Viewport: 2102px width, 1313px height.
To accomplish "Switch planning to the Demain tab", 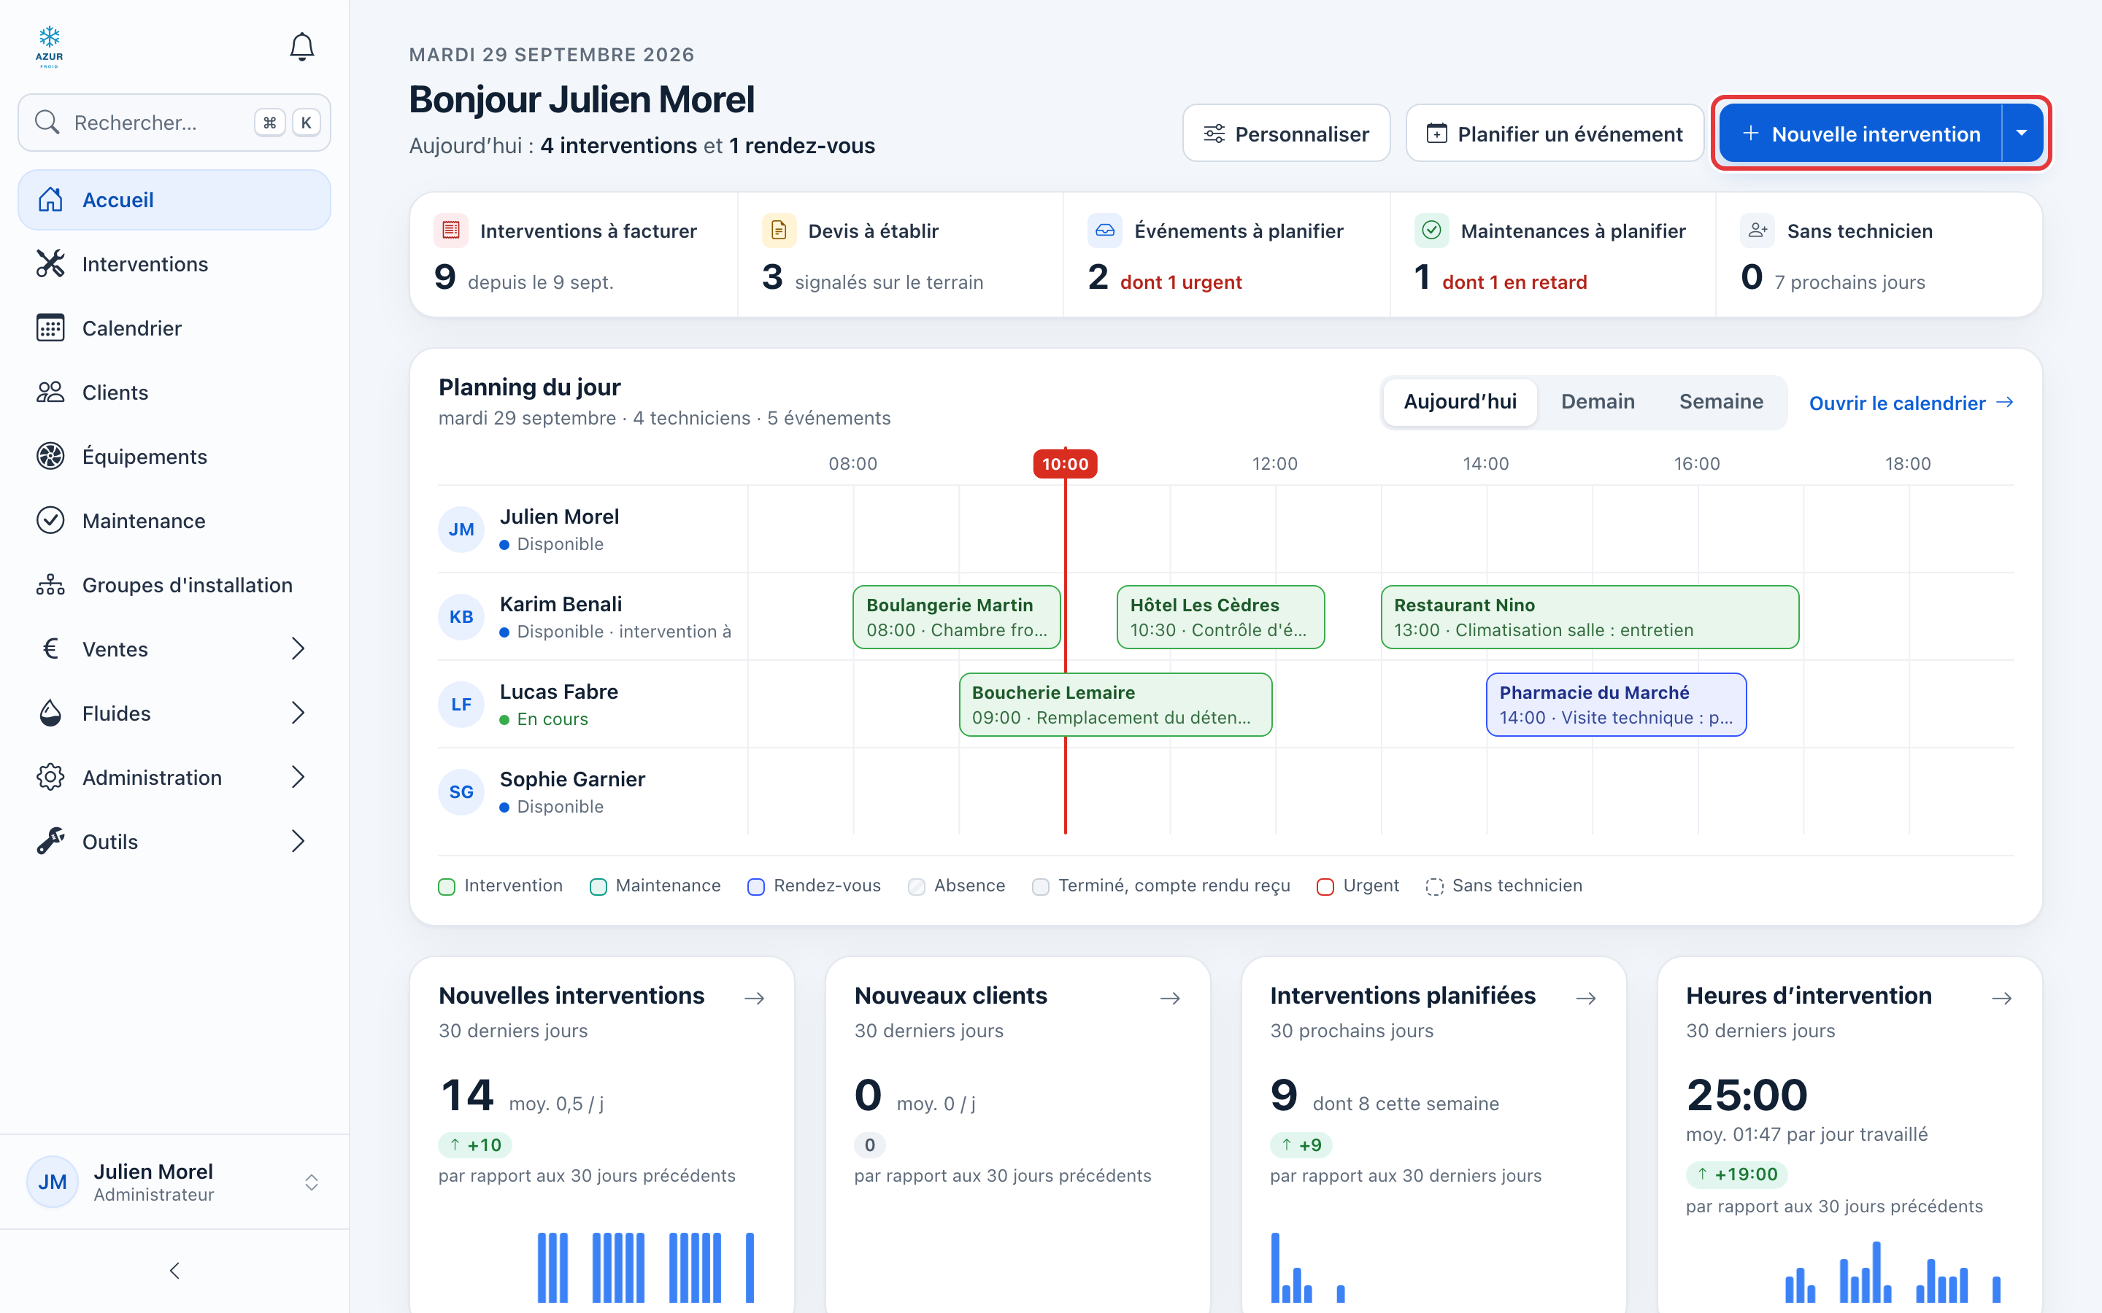I will click(x=1598, y=401).
